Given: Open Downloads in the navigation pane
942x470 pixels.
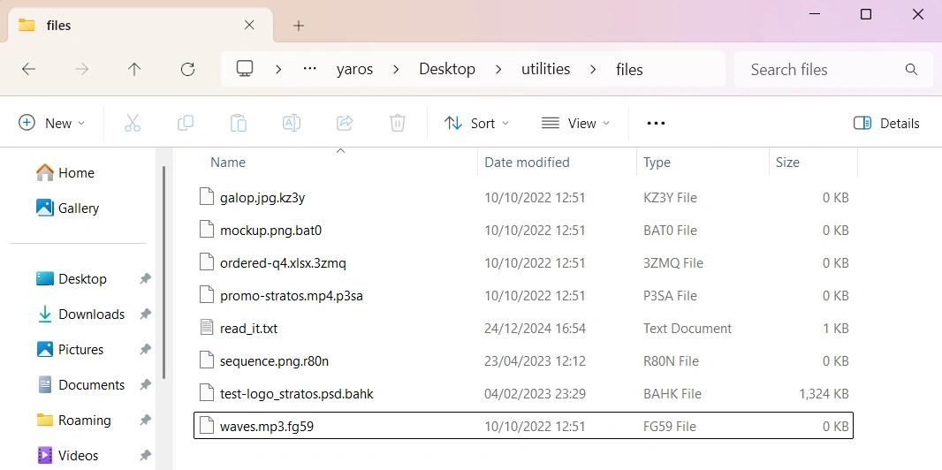Looking at the screenshot, I should pyautogui.click(x=80, y=315).
